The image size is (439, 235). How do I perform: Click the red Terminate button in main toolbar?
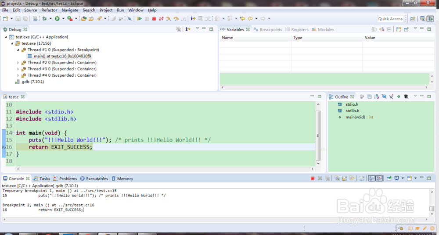(x=154, y=19)
